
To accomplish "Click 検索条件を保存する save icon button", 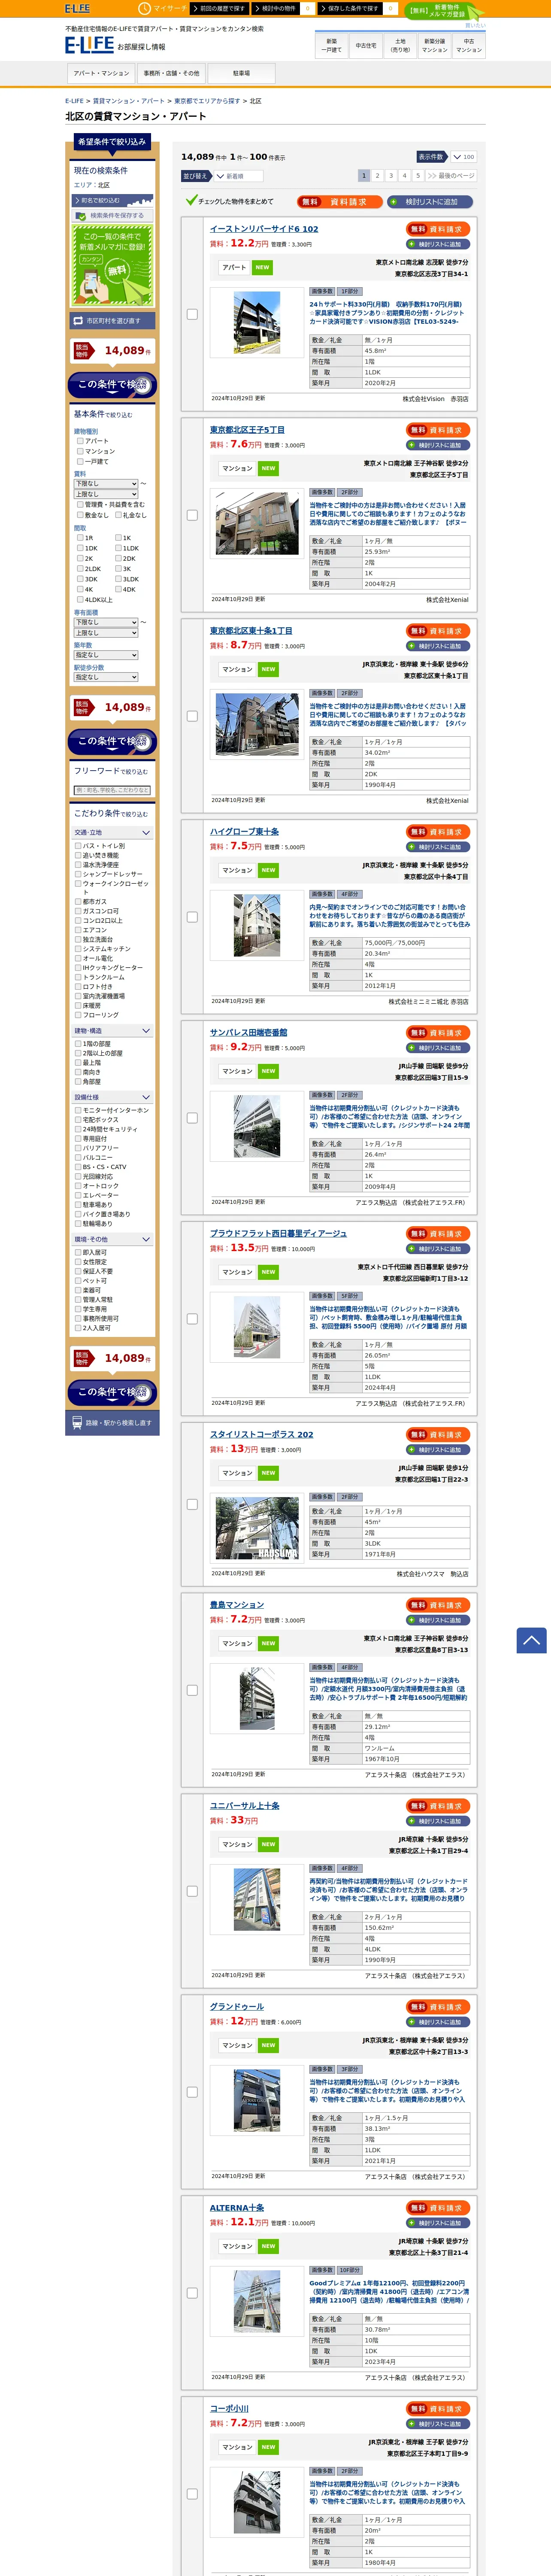I will 112,215.
